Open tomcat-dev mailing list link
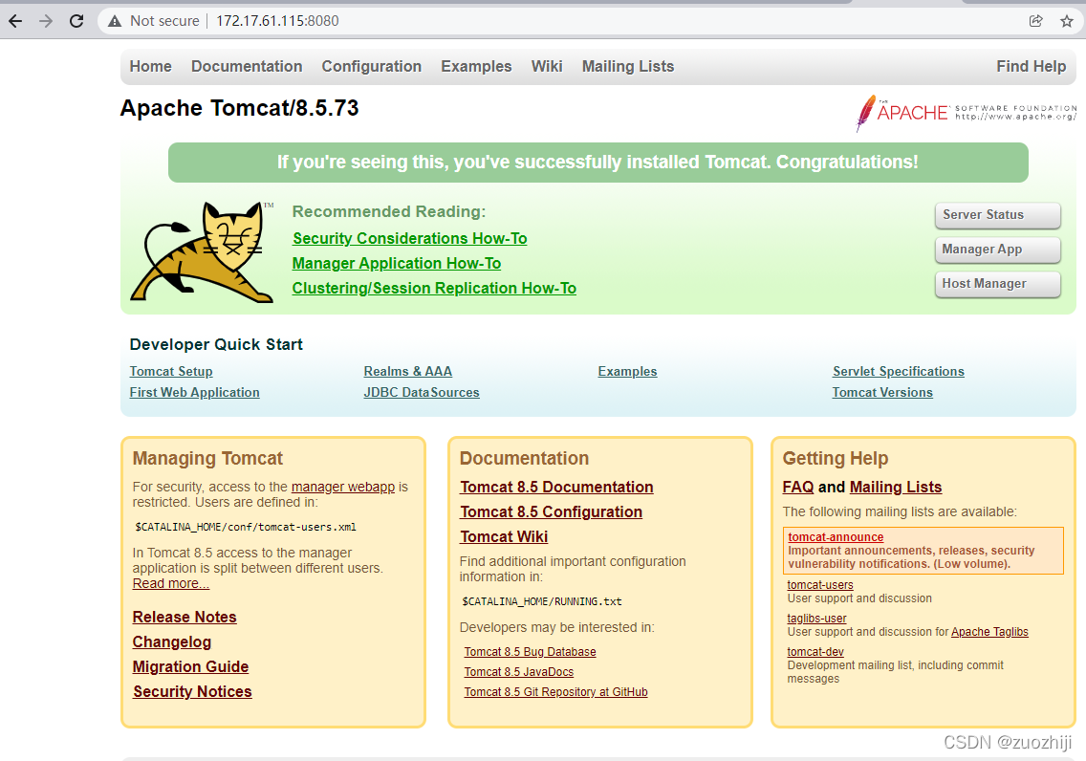The height and width of the screenshot is (761, 1086). pos(815,652)
